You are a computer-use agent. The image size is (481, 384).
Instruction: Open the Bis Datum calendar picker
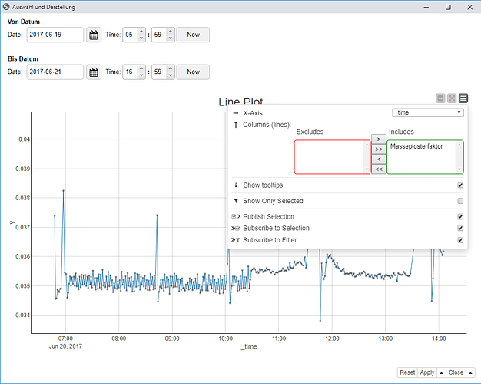point(94,72)
